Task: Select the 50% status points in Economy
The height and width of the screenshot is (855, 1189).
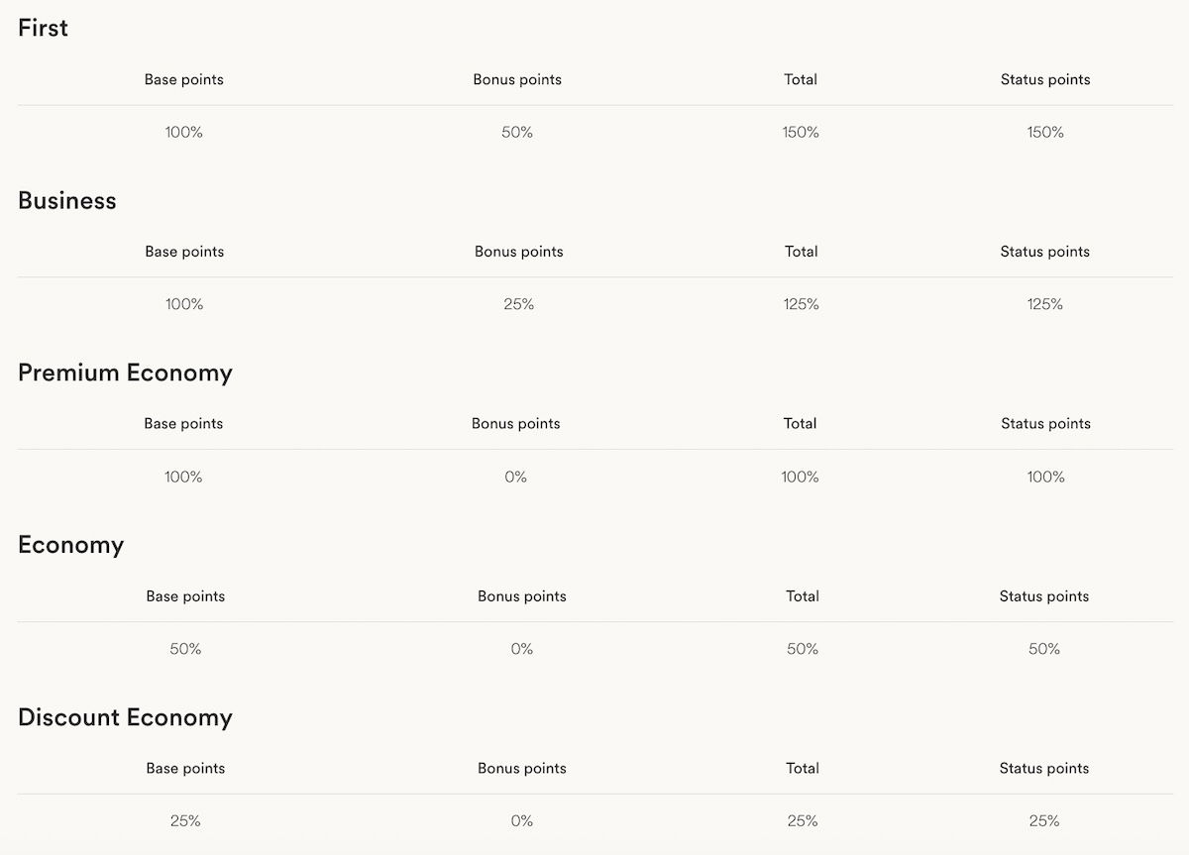Action: [x=1044, y=649]
